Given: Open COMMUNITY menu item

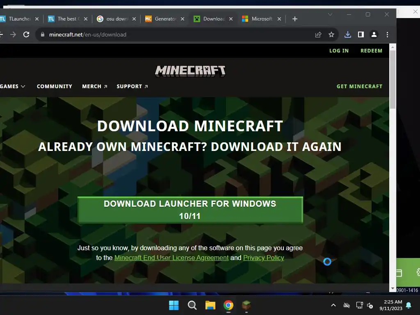Looking at the screenshot, I should 55,86.
